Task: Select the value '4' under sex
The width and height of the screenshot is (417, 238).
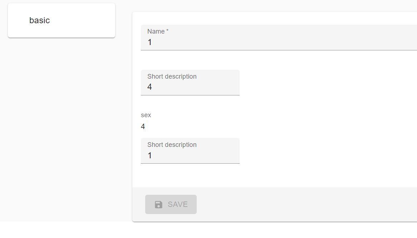Action: (143, 126)
